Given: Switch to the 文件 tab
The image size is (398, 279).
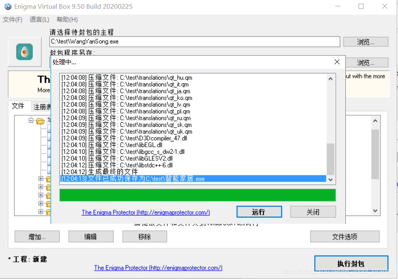Looking at the screenshot, I should coord(18,106).
